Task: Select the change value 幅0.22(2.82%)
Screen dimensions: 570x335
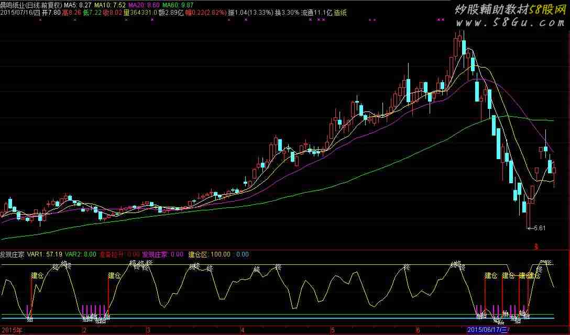Action: (x=206, y=13)
